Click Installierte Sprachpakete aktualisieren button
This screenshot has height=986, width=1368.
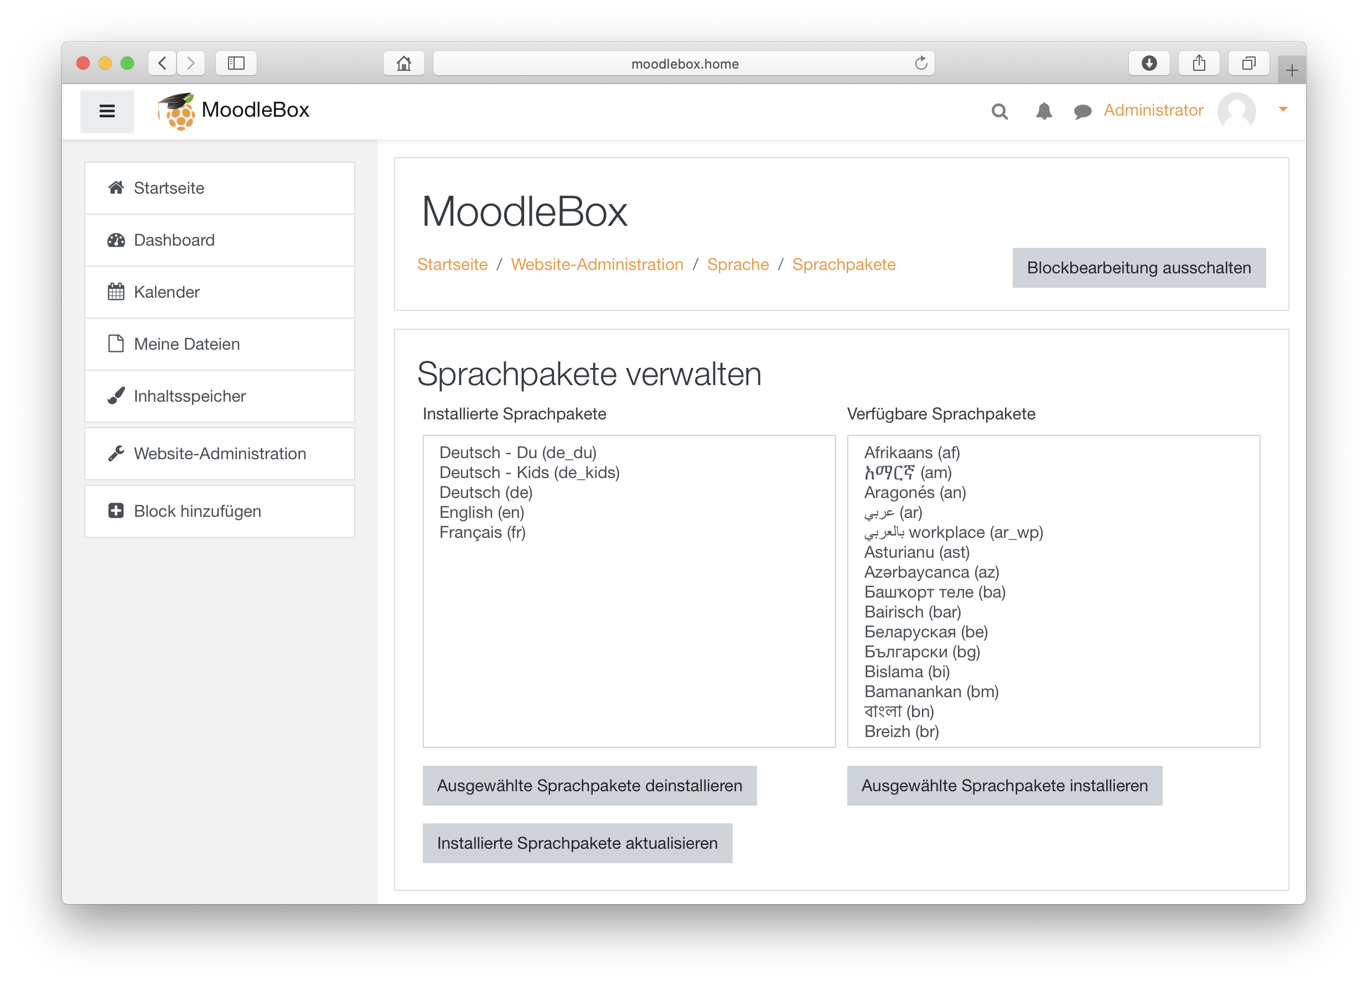tap(577, 843)
